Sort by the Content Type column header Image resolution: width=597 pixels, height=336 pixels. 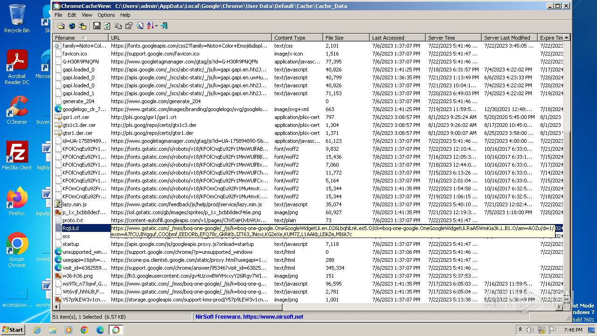tap(298, 38)
